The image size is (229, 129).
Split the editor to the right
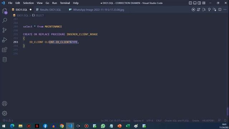(220, 10)
